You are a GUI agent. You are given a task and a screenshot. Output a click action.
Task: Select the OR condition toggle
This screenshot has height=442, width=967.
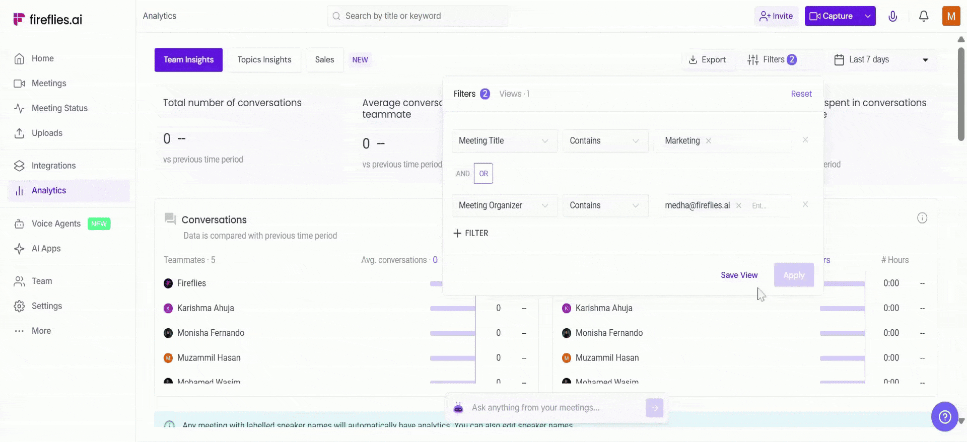483,174
